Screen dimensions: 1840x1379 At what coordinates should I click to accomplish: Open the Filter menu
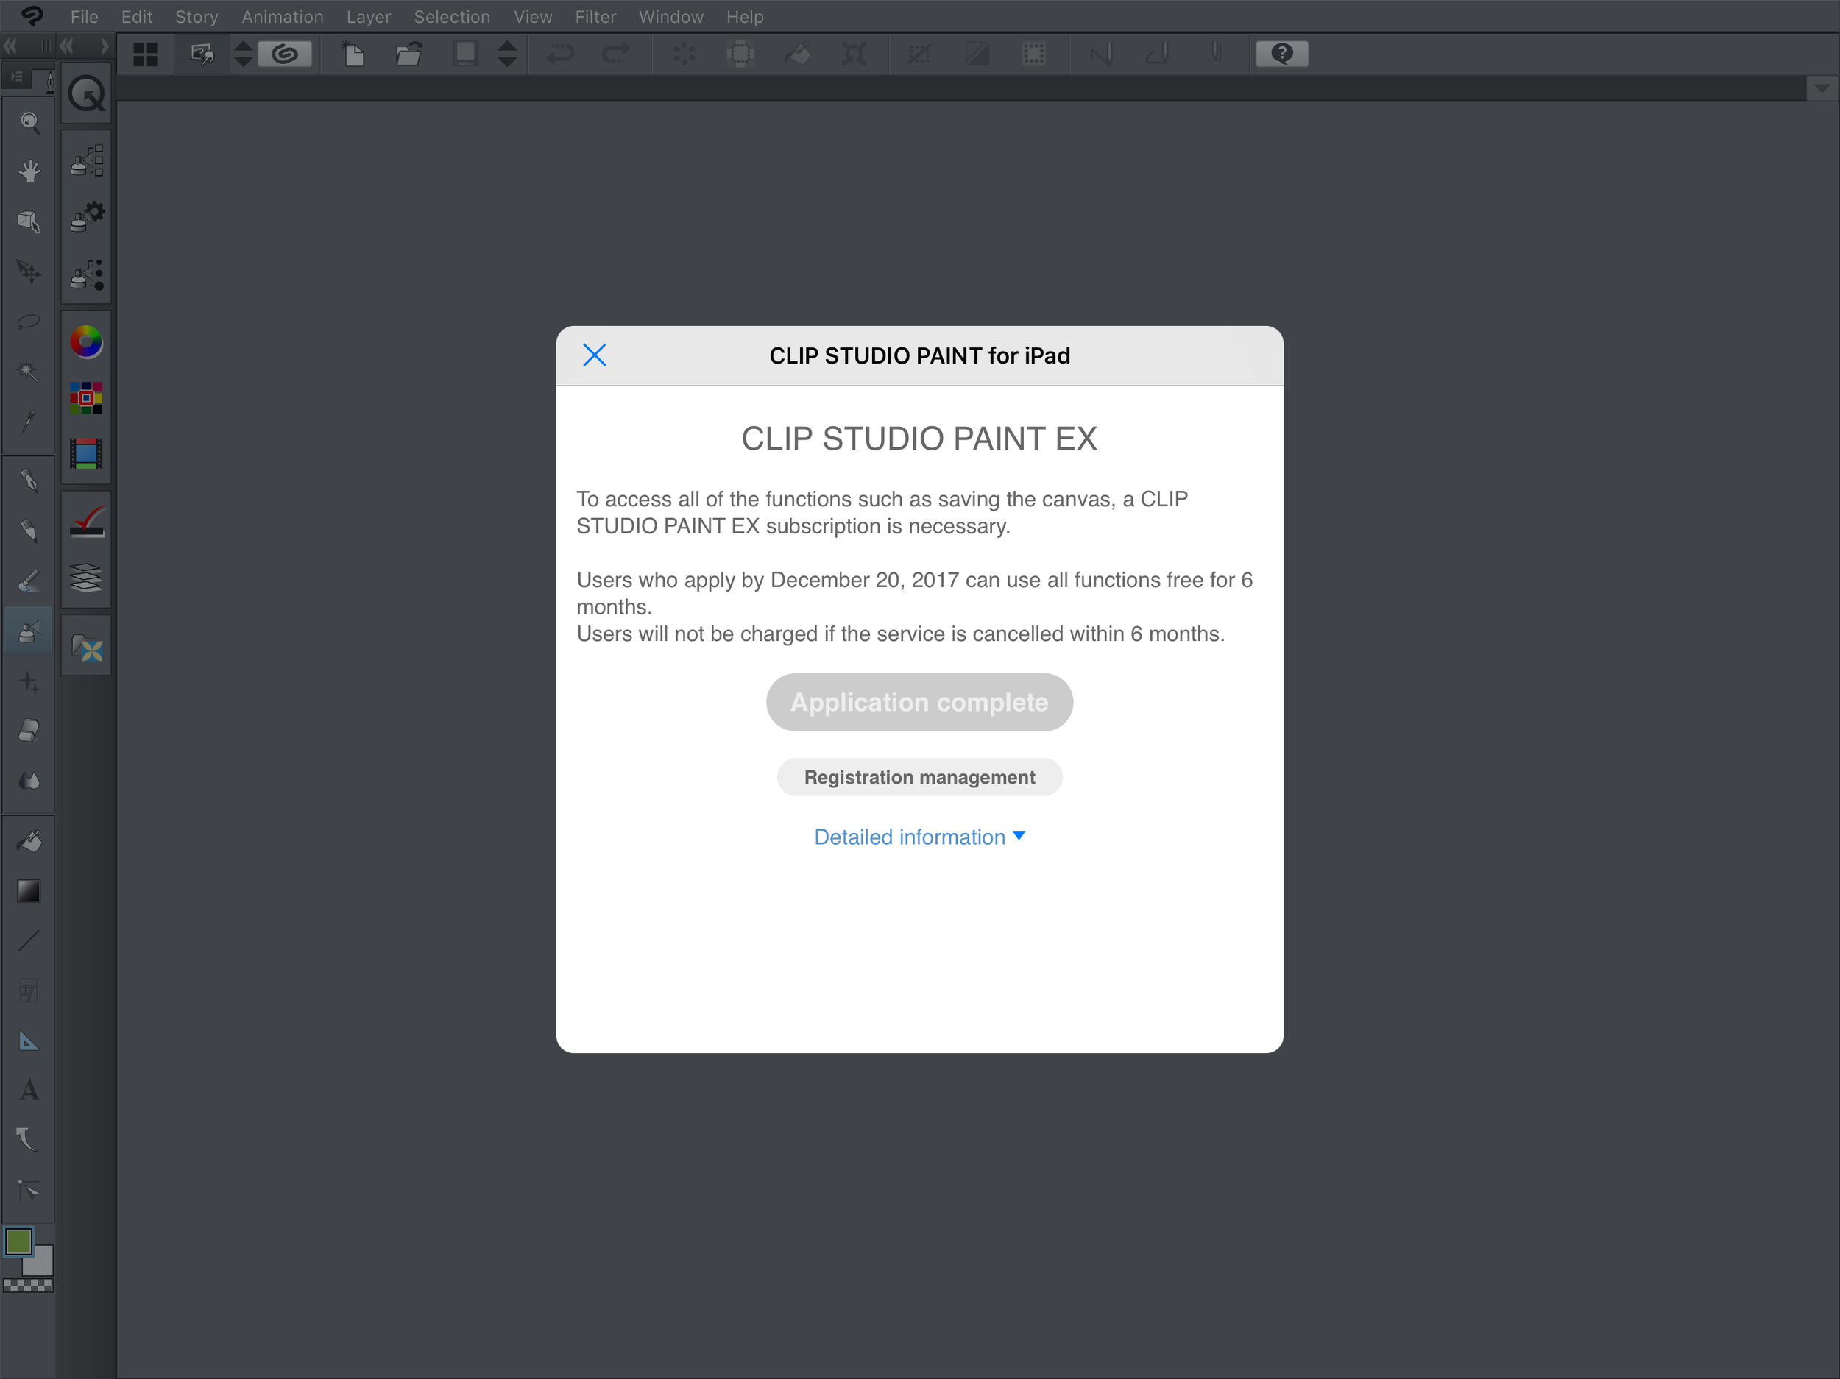click(x=595, y=15)
